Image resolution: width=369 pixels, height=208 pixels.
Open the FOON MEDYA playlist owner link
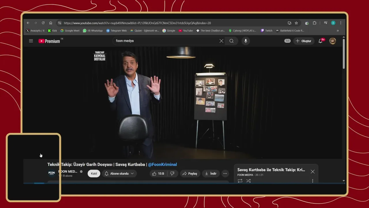point(245,175)
